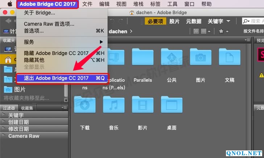This screenshot has height=158, width=264.
Task: Select the 图片 folder in content area
Action: [x=201, y=57]
